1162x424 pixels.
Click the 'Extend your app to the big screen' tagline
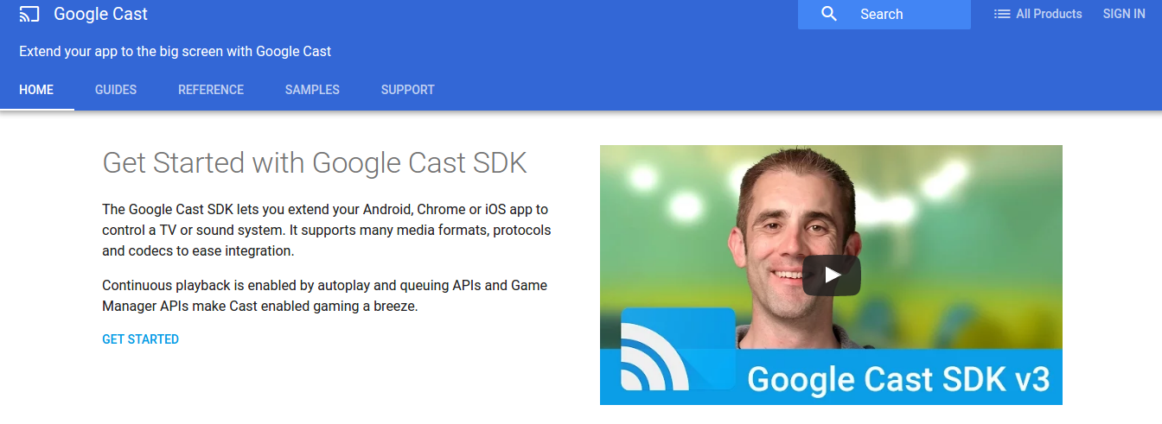[x=176, y=51]
